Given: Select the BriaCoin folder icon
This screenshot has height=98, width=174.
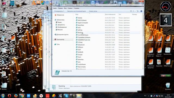Looking at the screenshot, I should (x=77, y=32).
